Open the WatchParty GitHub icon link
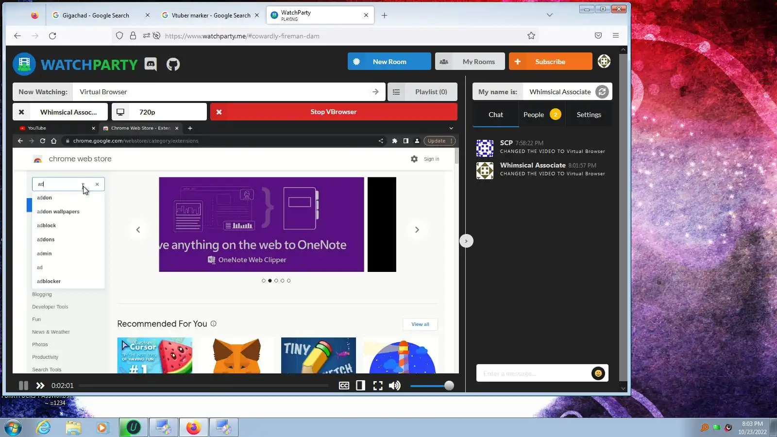 173,64
